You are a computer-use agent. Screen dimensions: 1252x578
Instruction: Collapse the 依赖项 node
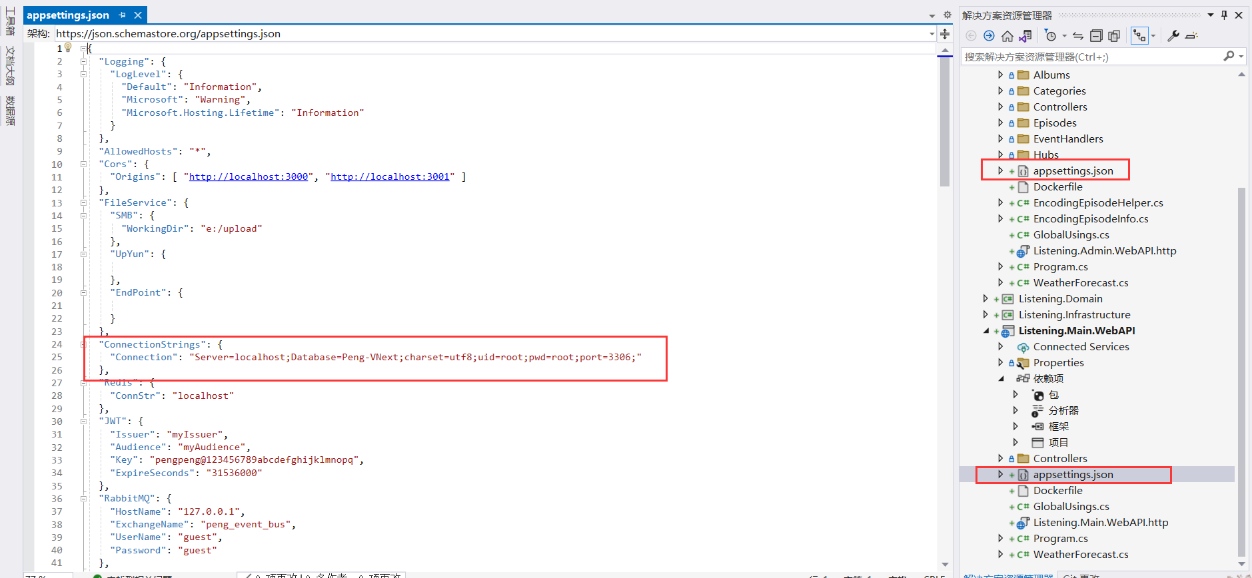click(x=1001, y=379)
